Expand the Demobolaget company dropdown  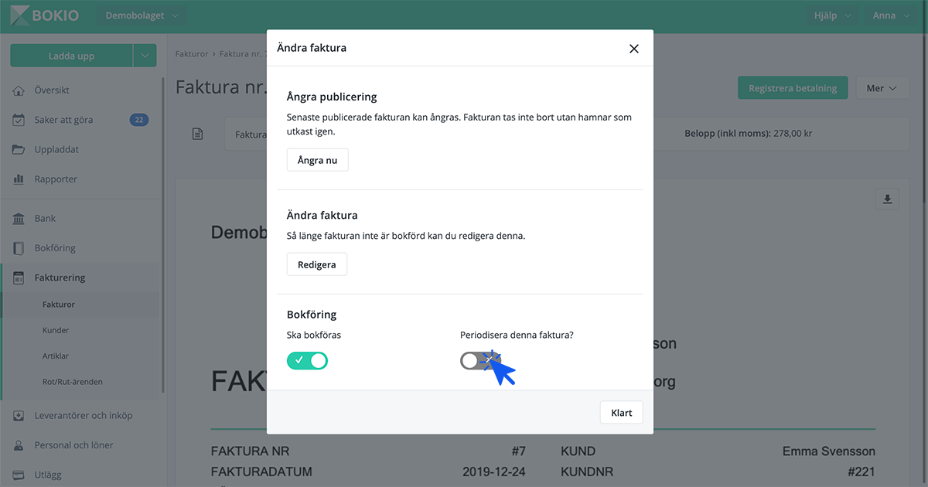pos(142,15)
